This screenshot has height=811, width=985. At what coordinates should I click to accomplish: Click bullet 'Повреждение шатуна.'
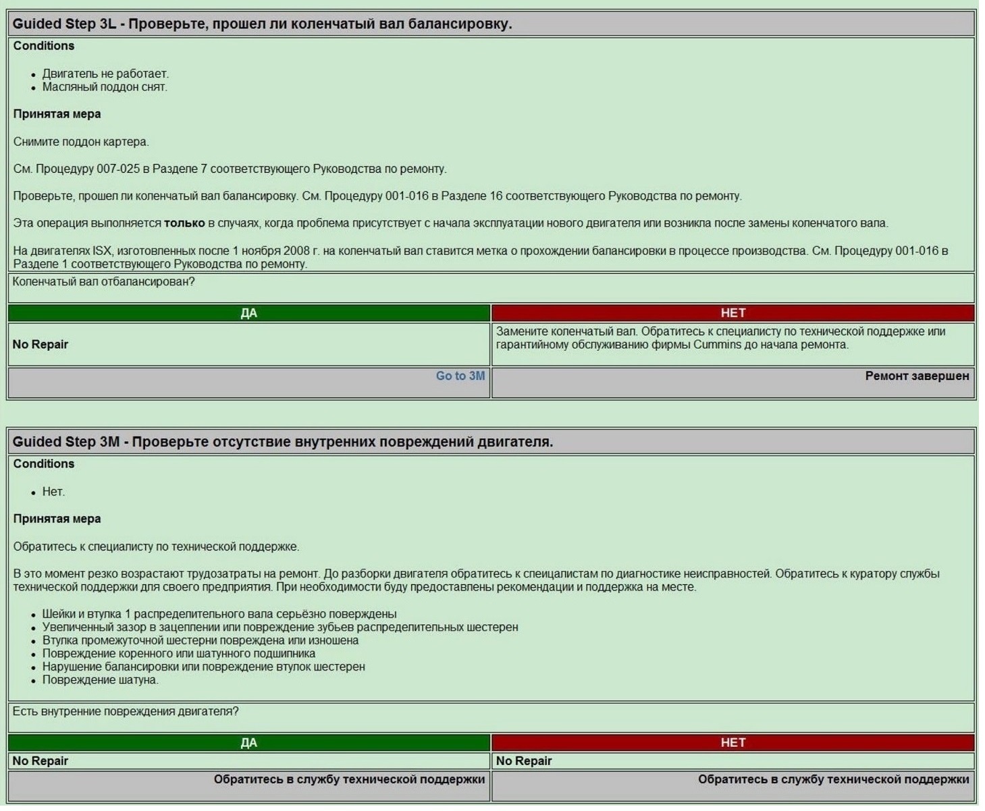[101, 680]
